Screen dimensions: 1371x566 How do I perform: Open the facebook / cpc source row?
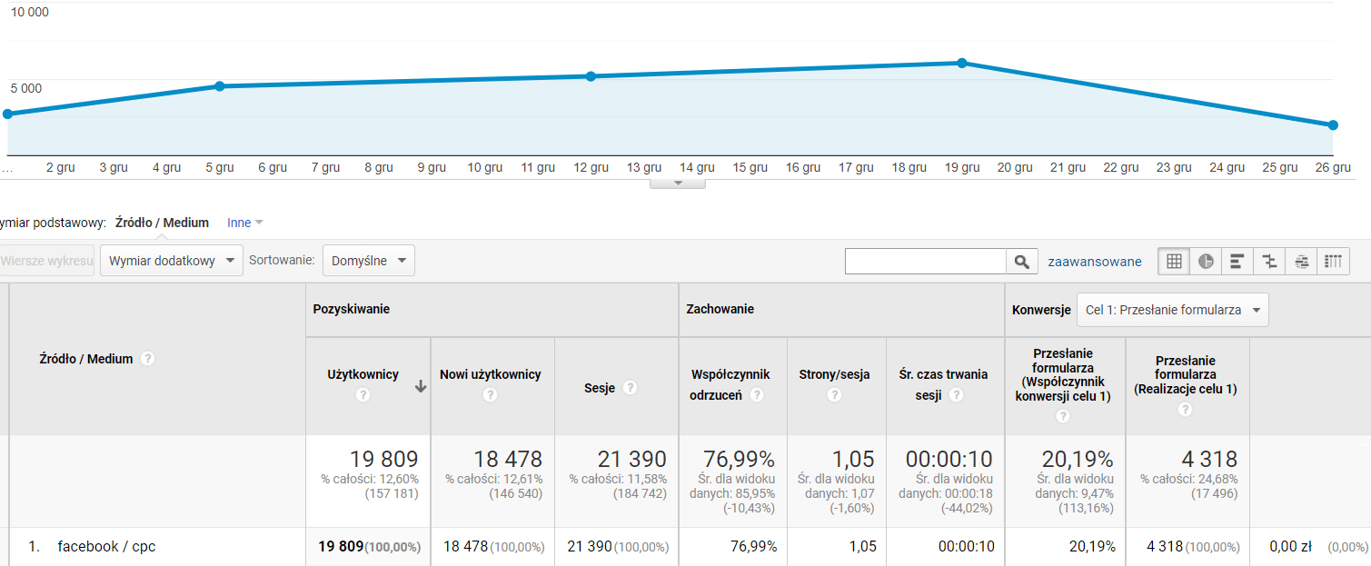point(106,547)
